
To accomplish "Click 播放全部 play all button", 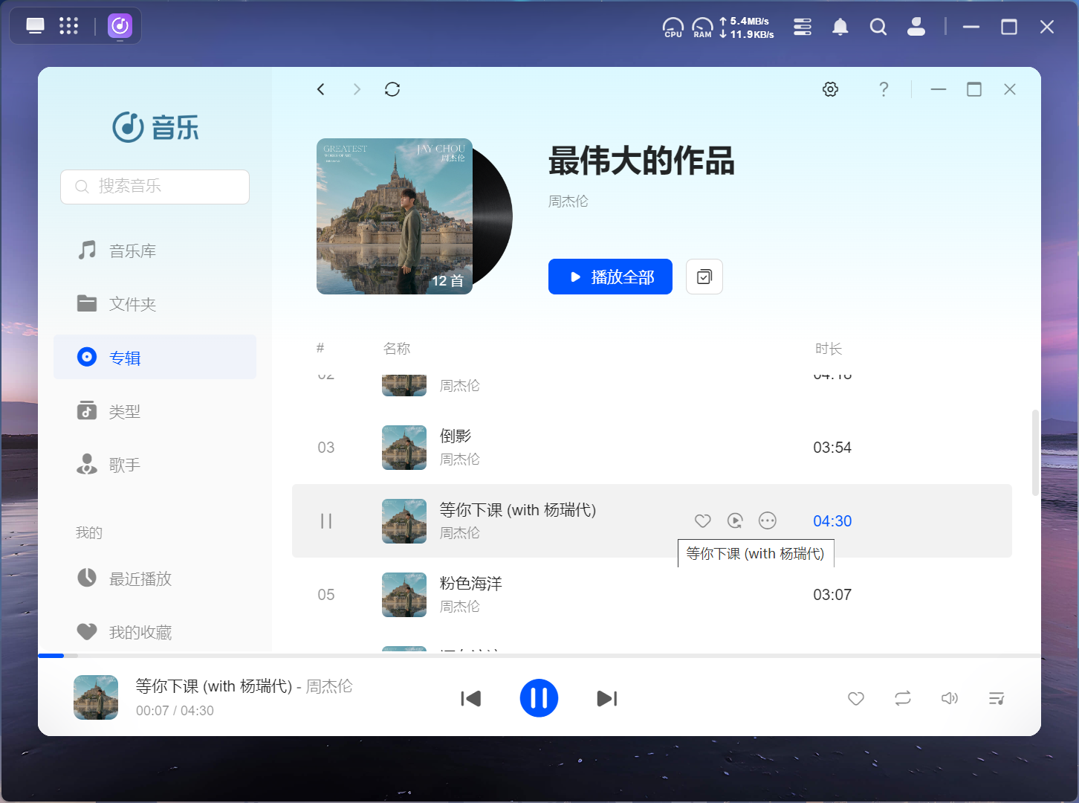I will pos(610,277).
